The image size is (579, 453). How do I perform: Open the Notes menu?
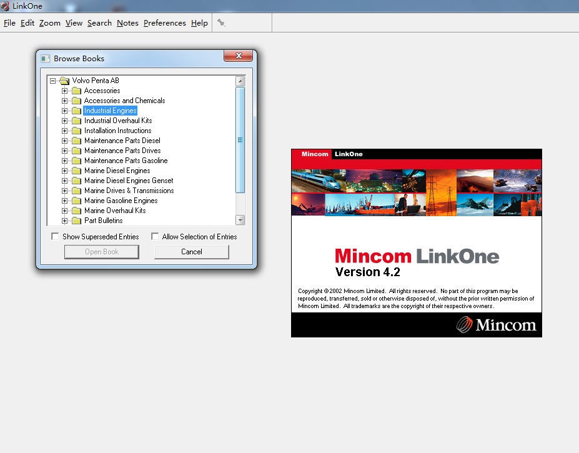(127, 23)
